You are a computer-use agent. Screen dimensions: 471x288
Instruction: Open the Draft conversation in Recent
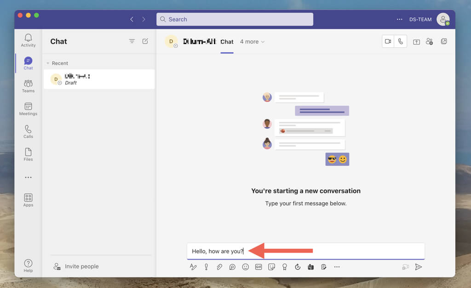tap(99, 79)
